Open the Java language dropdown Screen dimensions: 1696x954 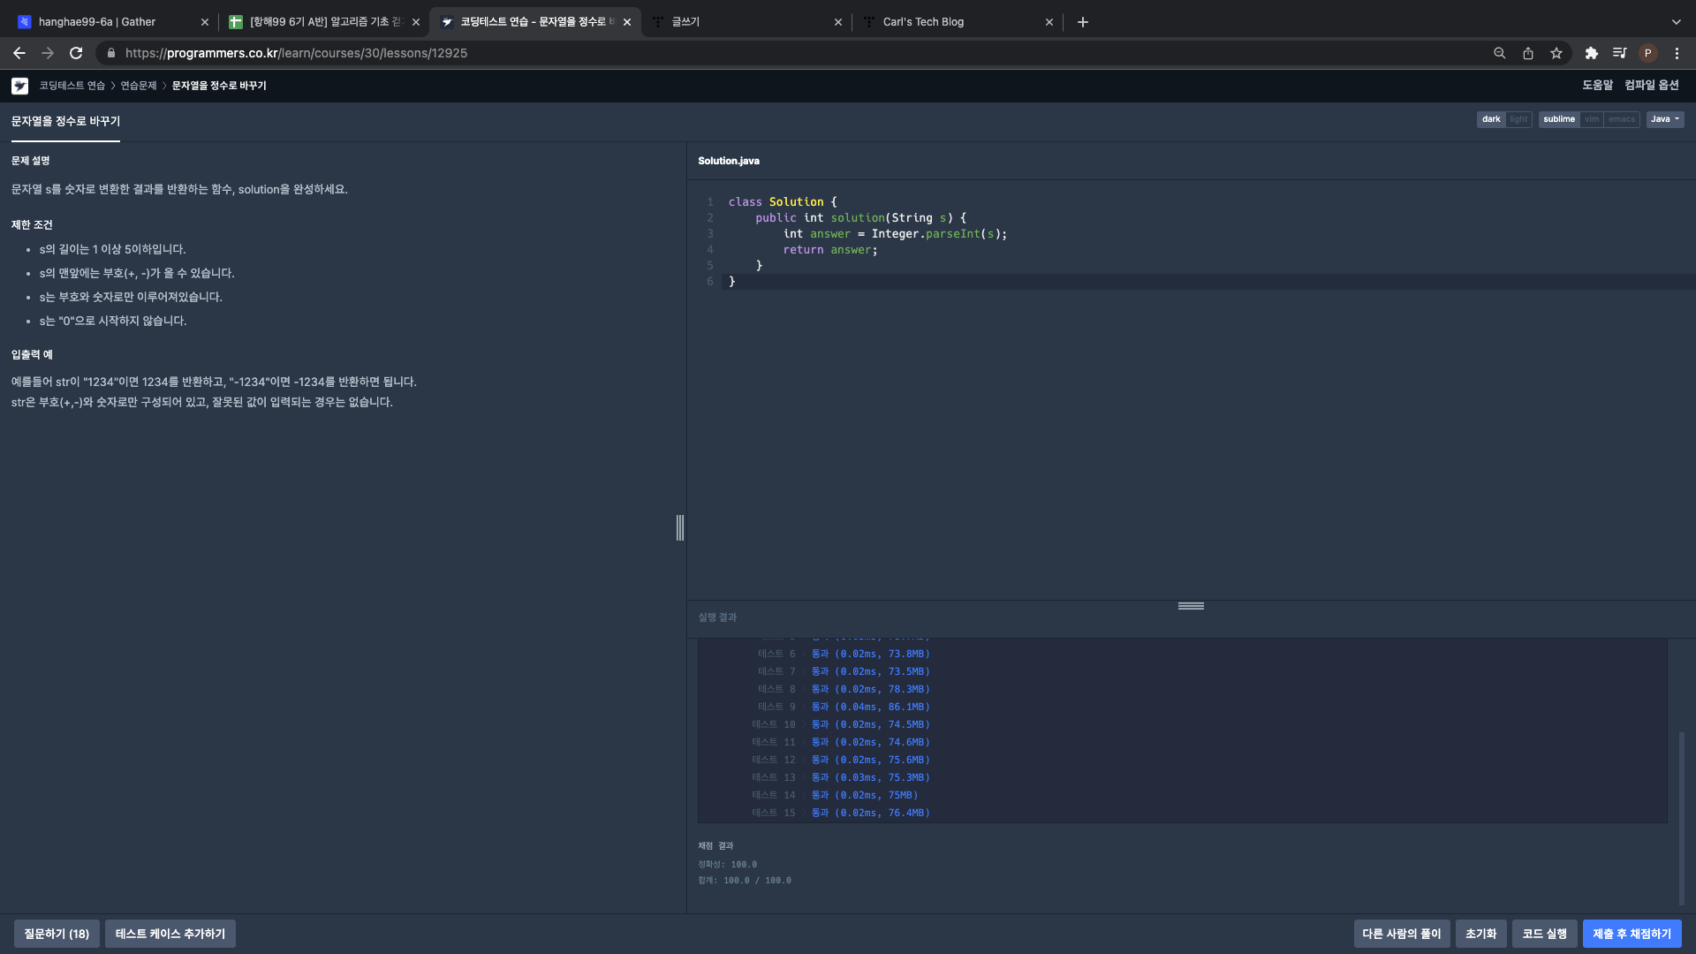pyautogui.click(x=1665, y=119)
